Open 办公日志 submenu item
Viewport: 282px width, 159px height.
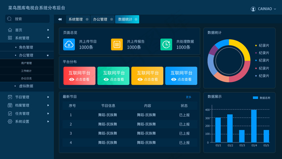tap(26, 78)
